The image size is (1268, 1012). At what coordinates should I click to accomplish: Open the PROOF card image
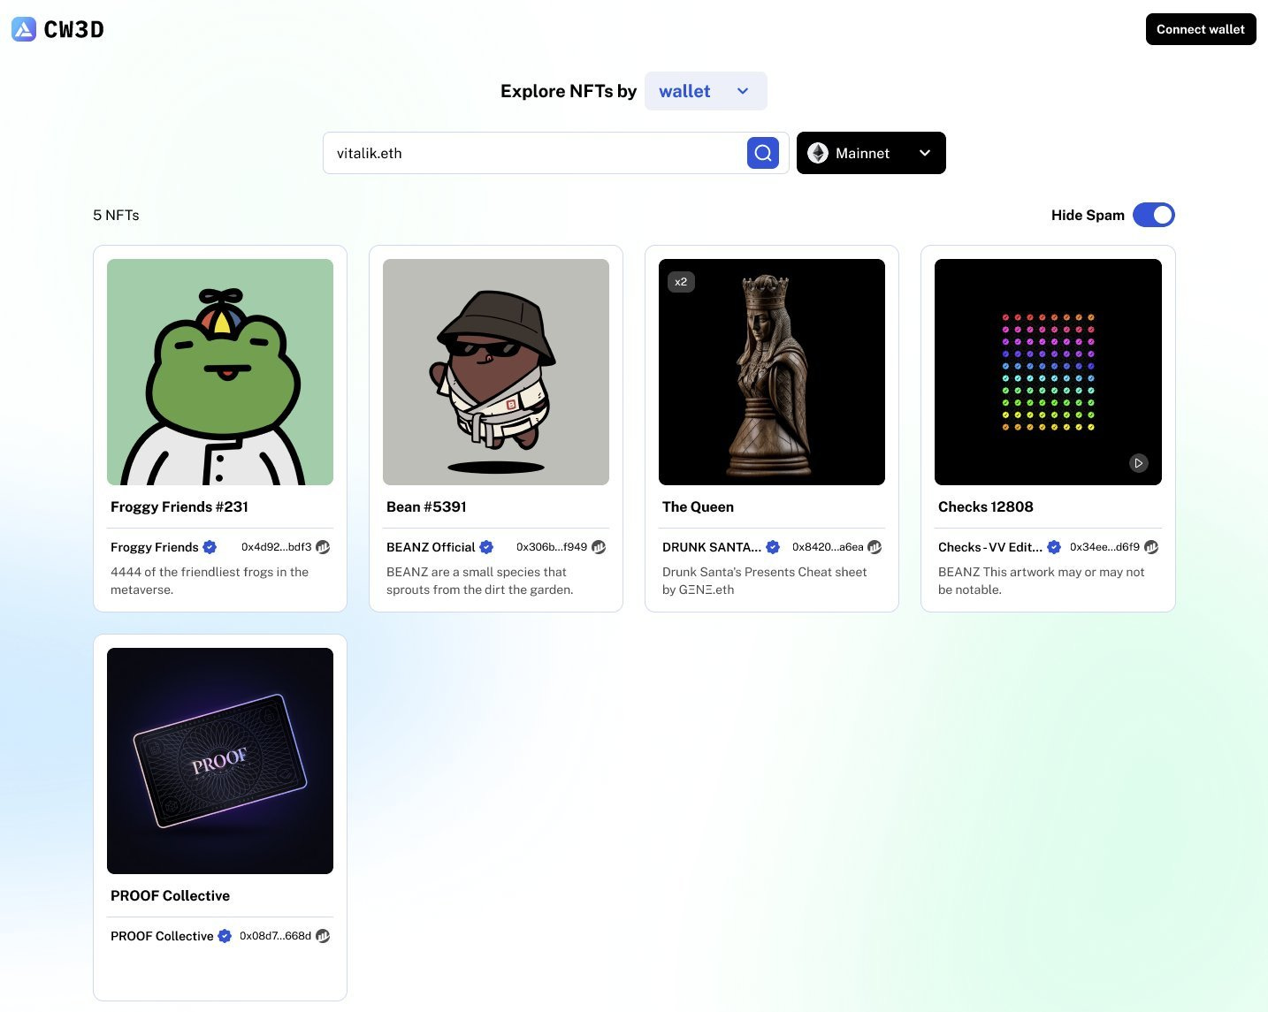(x=220, y=761)
